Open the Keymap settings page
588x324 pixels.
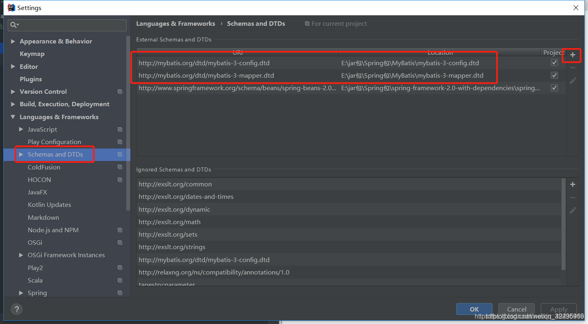coord(32,54)
